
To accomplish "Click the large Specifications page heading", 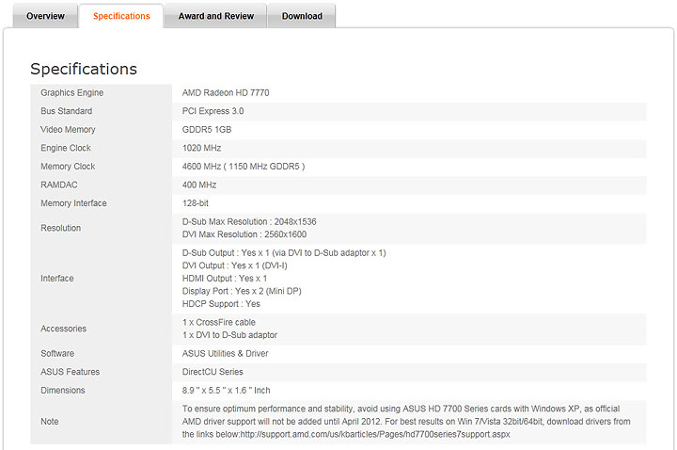I will (x=84, y=69).
